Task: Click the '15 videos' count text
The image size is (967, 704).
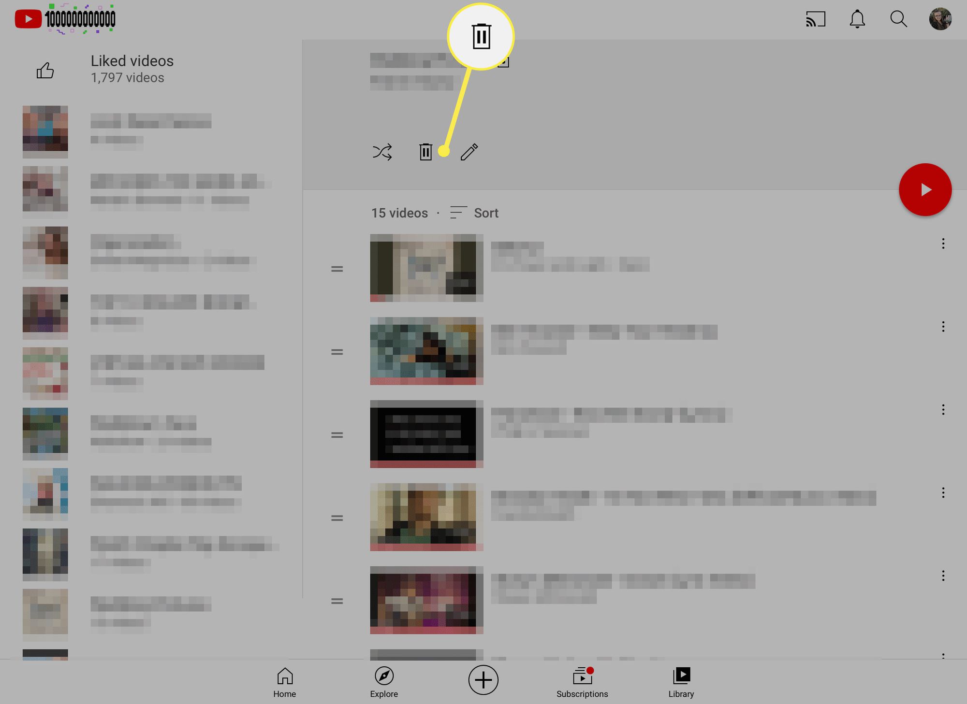Action: [x=399, y=213]
